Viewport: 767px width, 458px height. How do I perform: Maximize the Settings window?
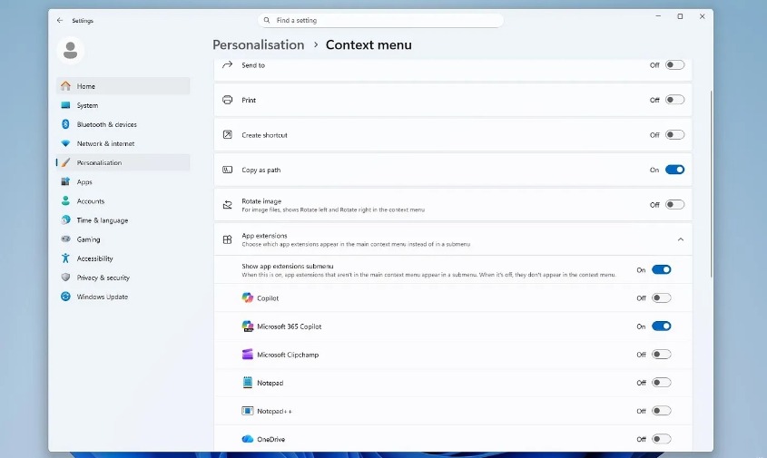coord(680,16)
